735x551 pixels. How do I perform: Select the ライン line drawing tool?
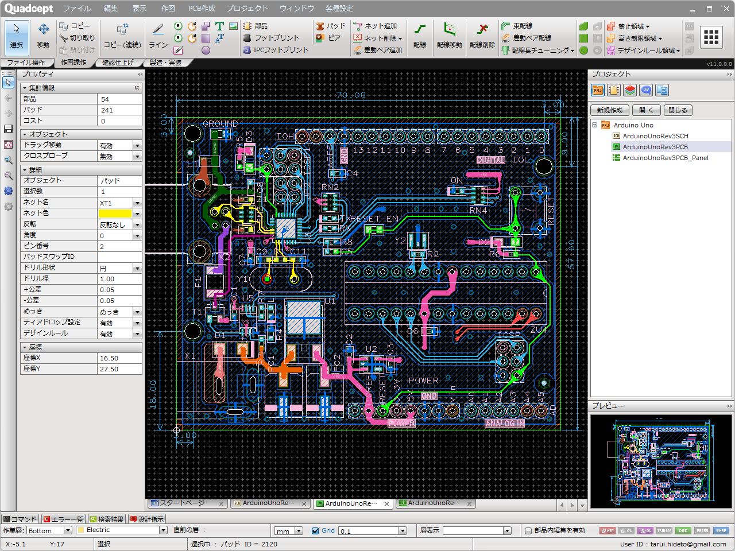coord(158,36)
